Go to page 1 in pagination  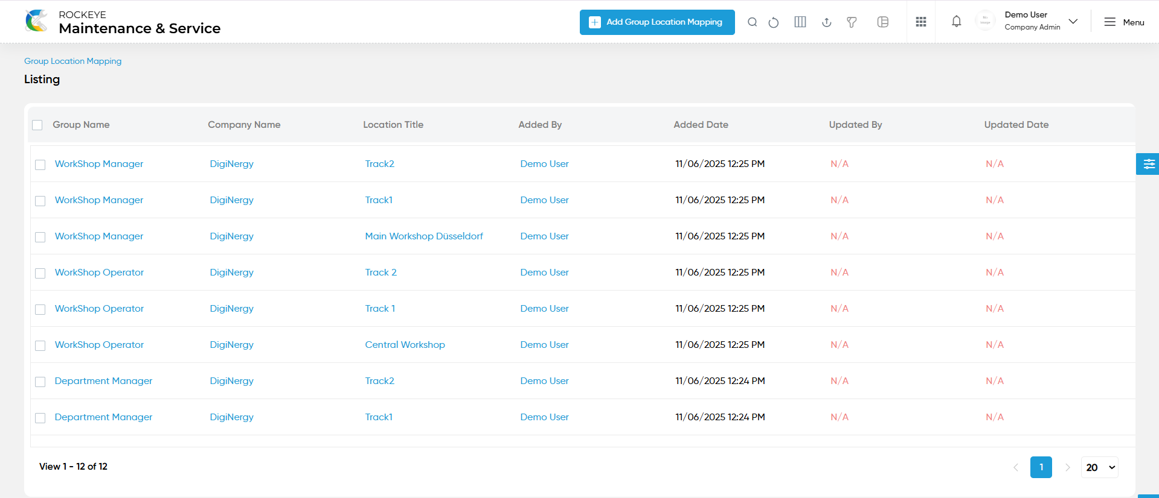click(1041, 467)
